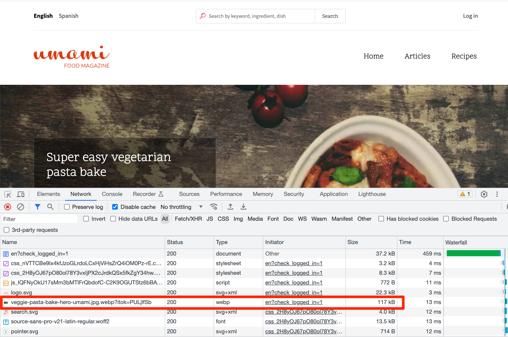Open the Lighthouse panel

click(x=372, y=194)
